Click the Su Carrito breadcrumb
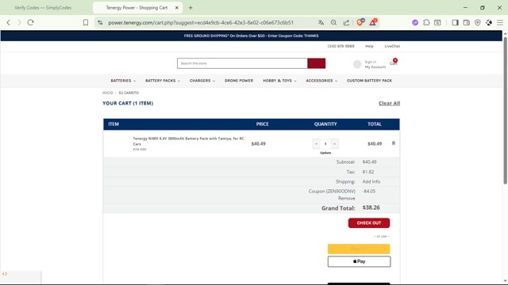Viewport: 508px width, 285px height. [129, 93]
